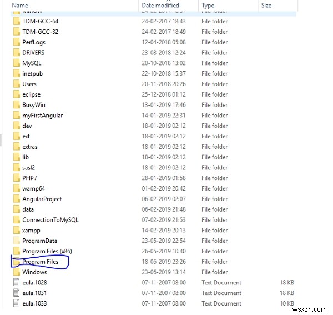Select the eula.1028 file name
Screen dimensions: 333x315
[x=34, y=282]
